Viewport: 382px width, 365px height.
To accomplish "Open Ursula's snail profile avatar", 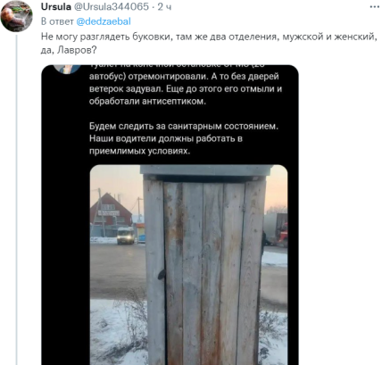I will (16, 16).
